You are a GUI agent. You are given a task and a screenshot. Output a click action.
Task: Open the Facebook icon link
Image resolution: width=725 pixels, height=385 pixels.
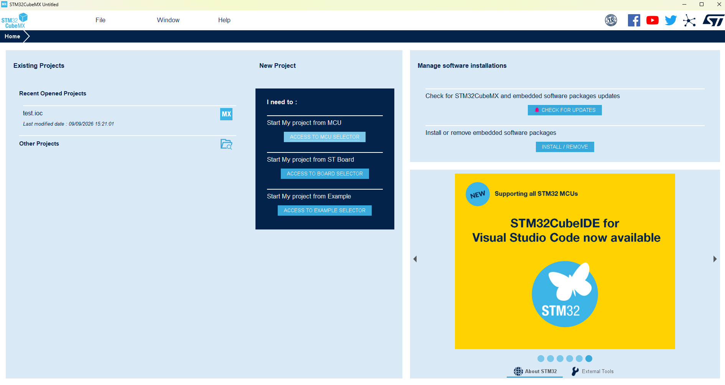(x=634, y=20)
